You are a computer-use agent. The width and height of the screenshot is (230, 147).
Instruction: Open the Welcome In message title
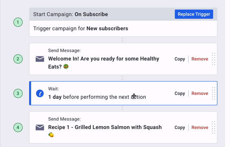pyautogui.click(x=103, y=63)
